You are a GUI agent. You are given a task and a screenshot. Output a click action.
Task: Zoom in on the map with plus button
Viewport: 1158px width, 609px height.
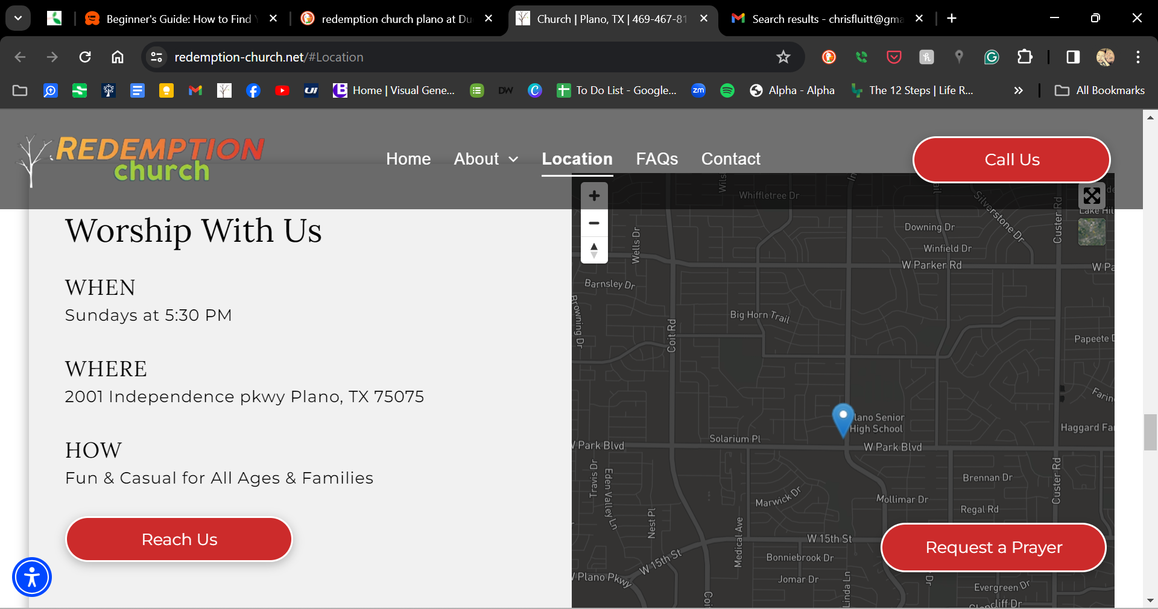[x=594, y=196]
